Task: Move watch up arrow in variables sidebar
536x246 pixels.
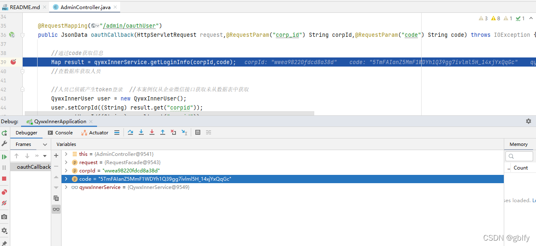Action: (56, 177)
